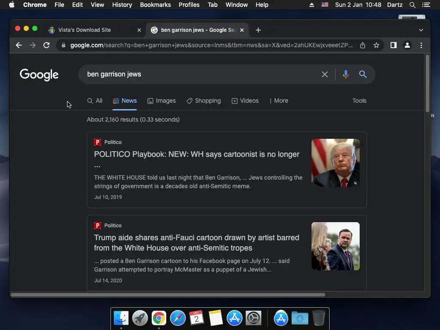Open the Edit menu
Viewport: 440px width, 330px height.
77,5
